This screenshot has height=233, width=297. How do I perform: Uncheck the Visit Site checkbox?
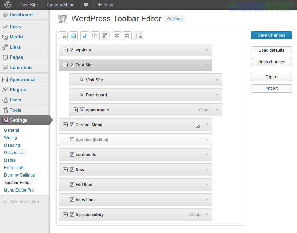(x=82, y=80)
